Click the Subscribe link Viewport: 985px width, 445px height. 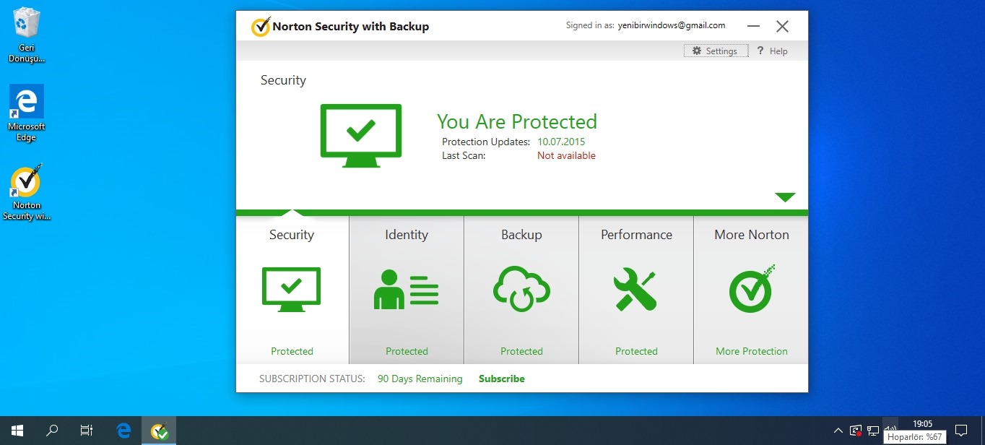point(502,379)
